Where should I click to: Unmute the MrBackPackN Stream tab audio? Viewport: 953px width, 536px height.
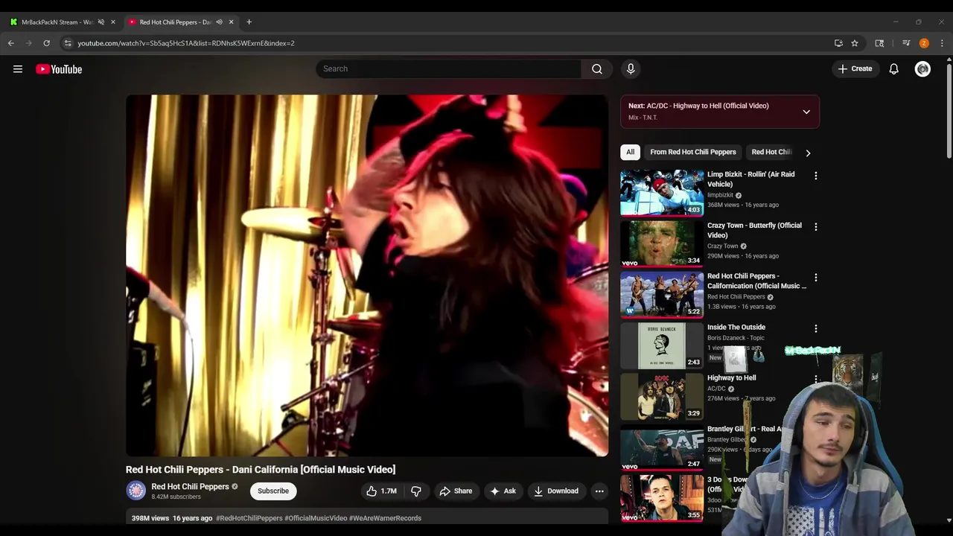click(101, 22)
